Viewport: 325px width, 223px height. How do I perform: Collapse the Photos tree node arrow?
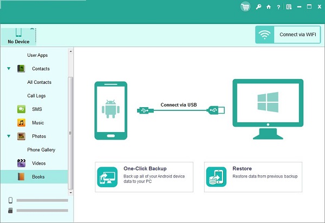point(9,136)
